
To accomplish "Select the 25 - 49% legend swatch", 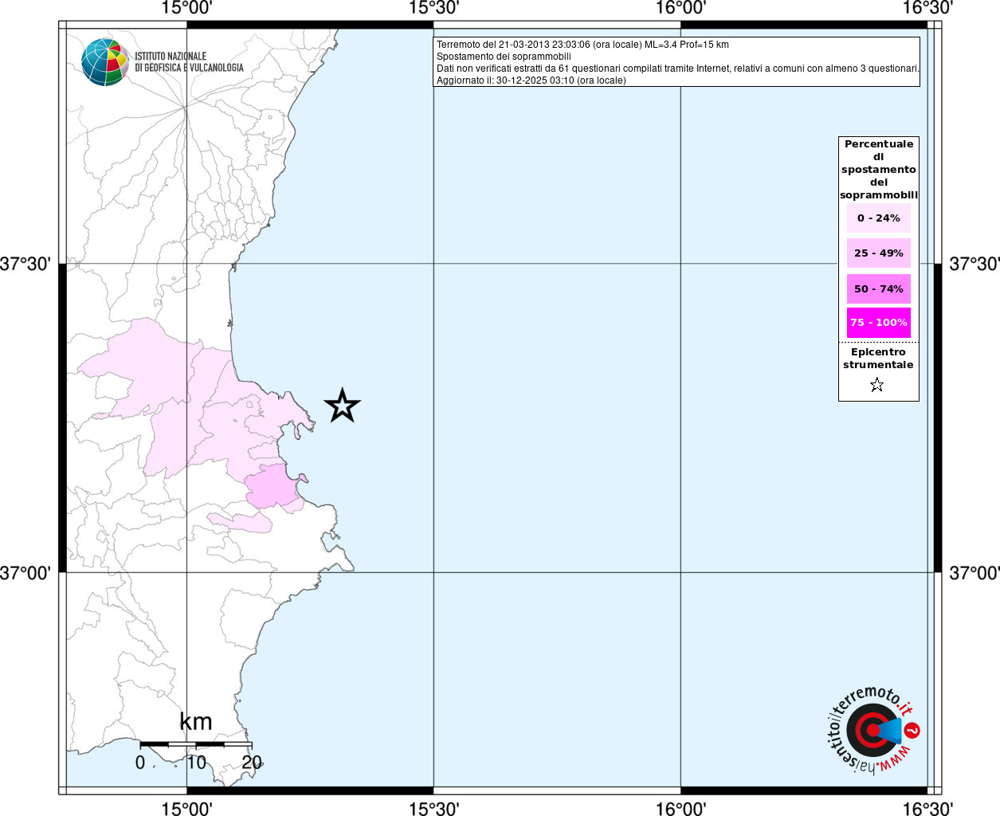I will (878, 253).
